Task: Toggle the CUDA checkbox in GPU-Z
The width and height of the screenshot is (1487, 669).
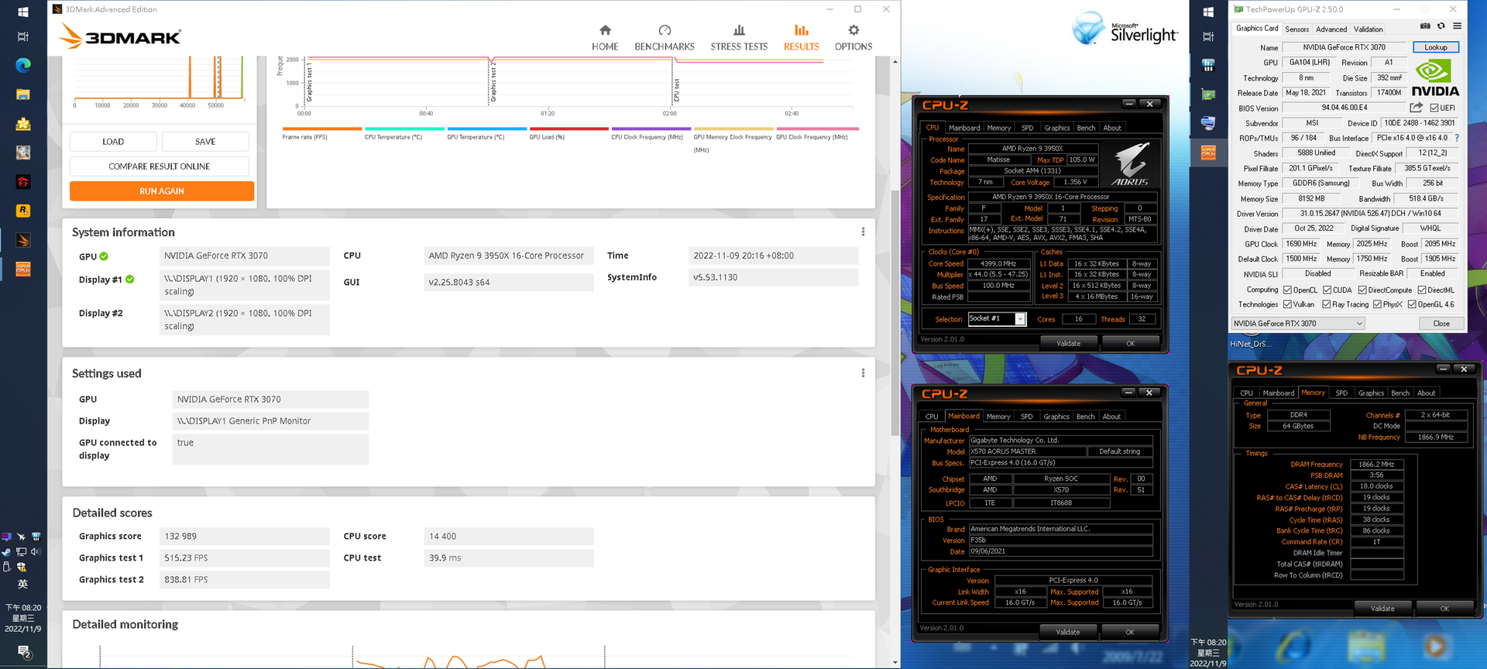Action: point(1327,290)
